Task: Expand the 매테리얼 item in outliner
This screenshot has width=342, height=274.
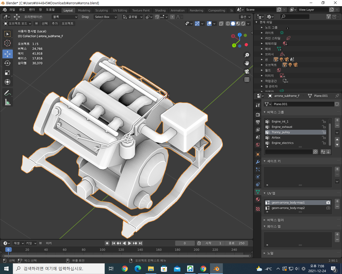Action: [x=262, y=44]
